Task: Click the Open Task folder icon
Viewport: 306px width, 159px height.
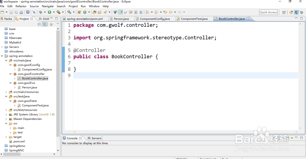Action: (99, 12)
